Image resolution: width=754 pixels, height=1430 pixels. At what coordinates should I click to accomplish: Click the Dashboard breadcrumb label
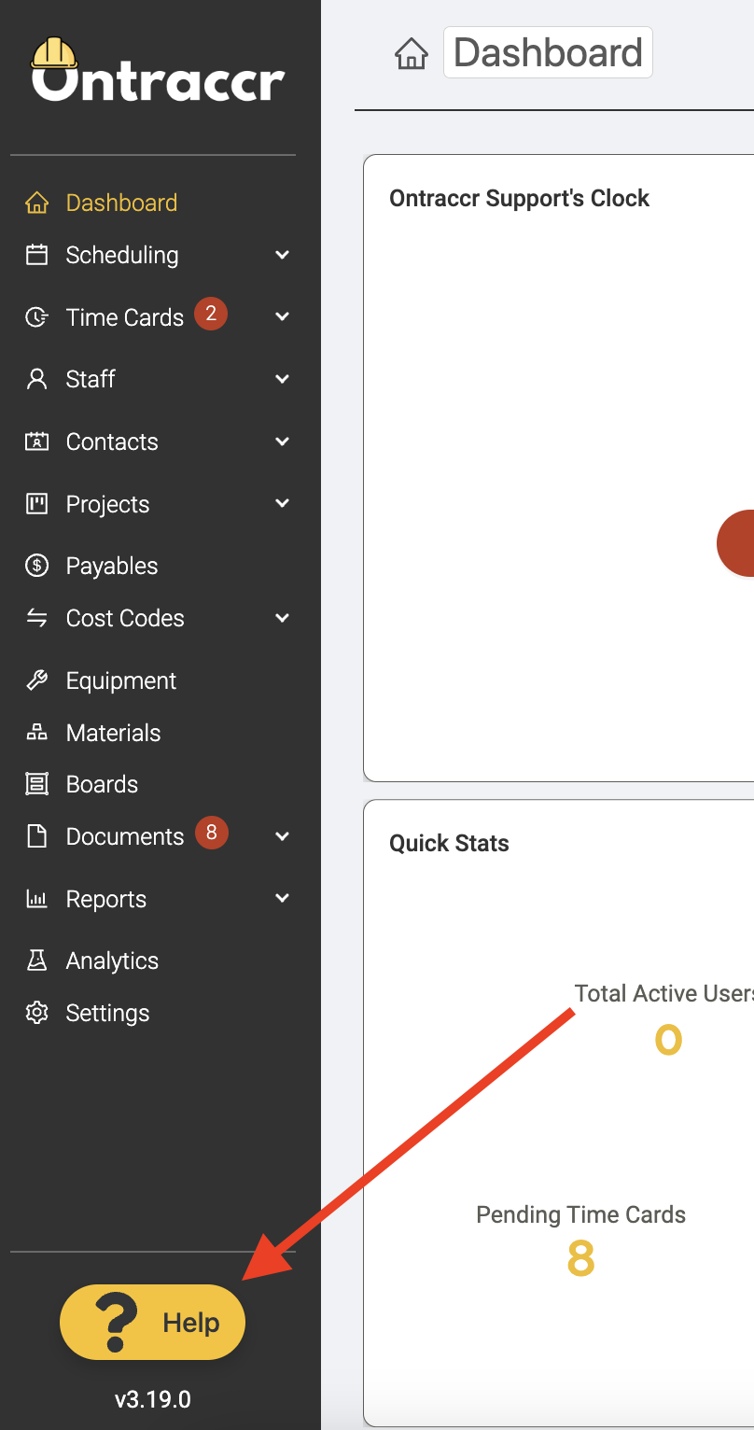click(x=548, y=53)
